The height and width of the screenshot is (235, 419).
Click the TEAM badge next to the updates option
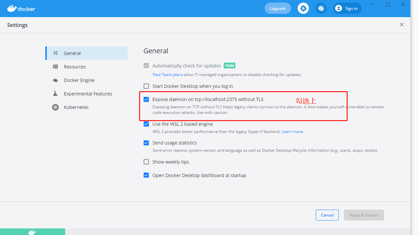point(230,65)
